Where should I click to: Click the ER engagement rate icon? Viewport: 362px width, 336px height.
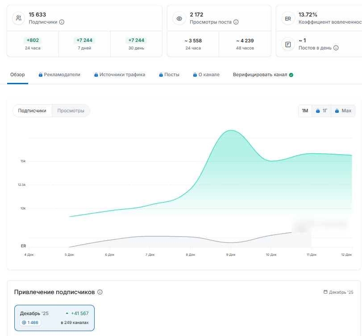click(x=288, y=18)
